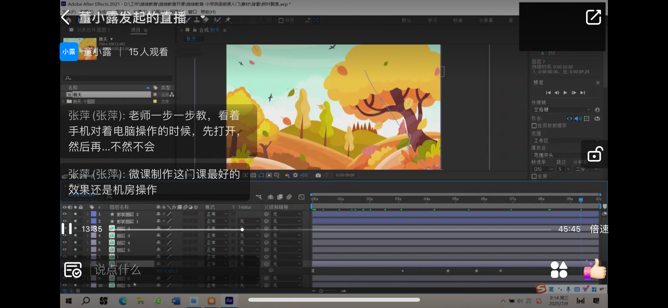Click the label color swatch of 形状图层 2
The height and width of the screenshot is (308, 668).
(x=94, y=214)
